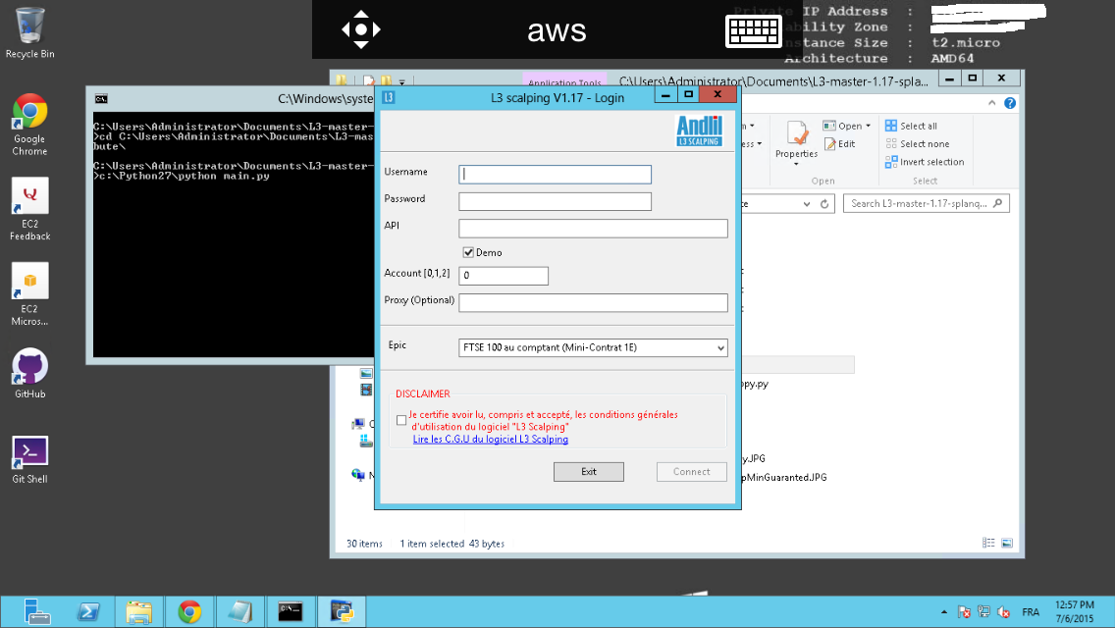Image resolution: width=1115 pixels, height=628 pixels.
Task: Switch Explorer to large icons view
Action: click(x=1007, y=543)
